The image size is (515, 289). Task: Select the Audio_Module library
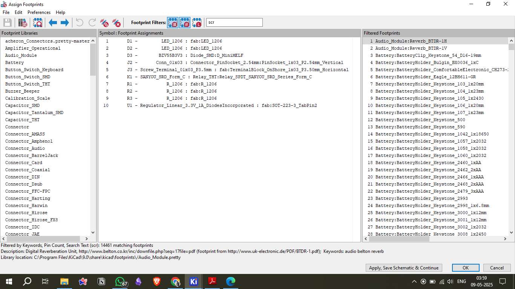coord(21,55)
